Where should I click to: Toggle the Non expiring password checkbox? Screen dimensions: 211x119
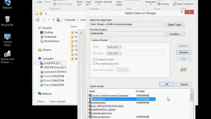(94, 63)
